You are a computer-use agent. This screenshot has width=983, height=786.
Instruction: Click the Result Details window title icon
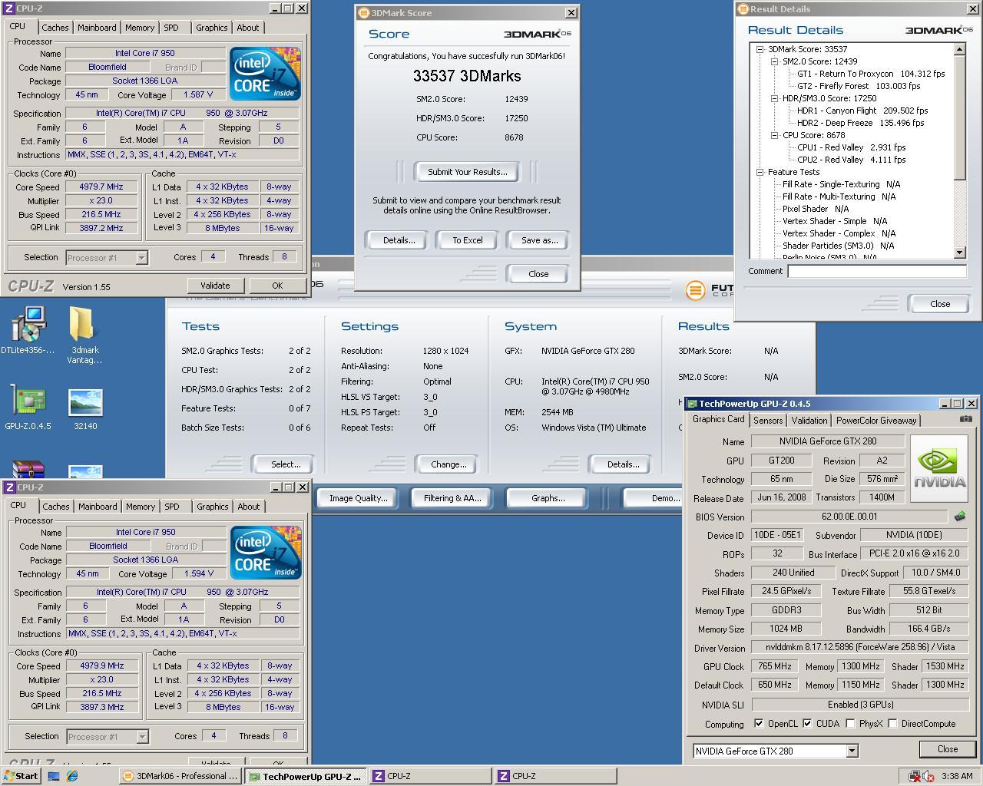click(x=743, y=9)
